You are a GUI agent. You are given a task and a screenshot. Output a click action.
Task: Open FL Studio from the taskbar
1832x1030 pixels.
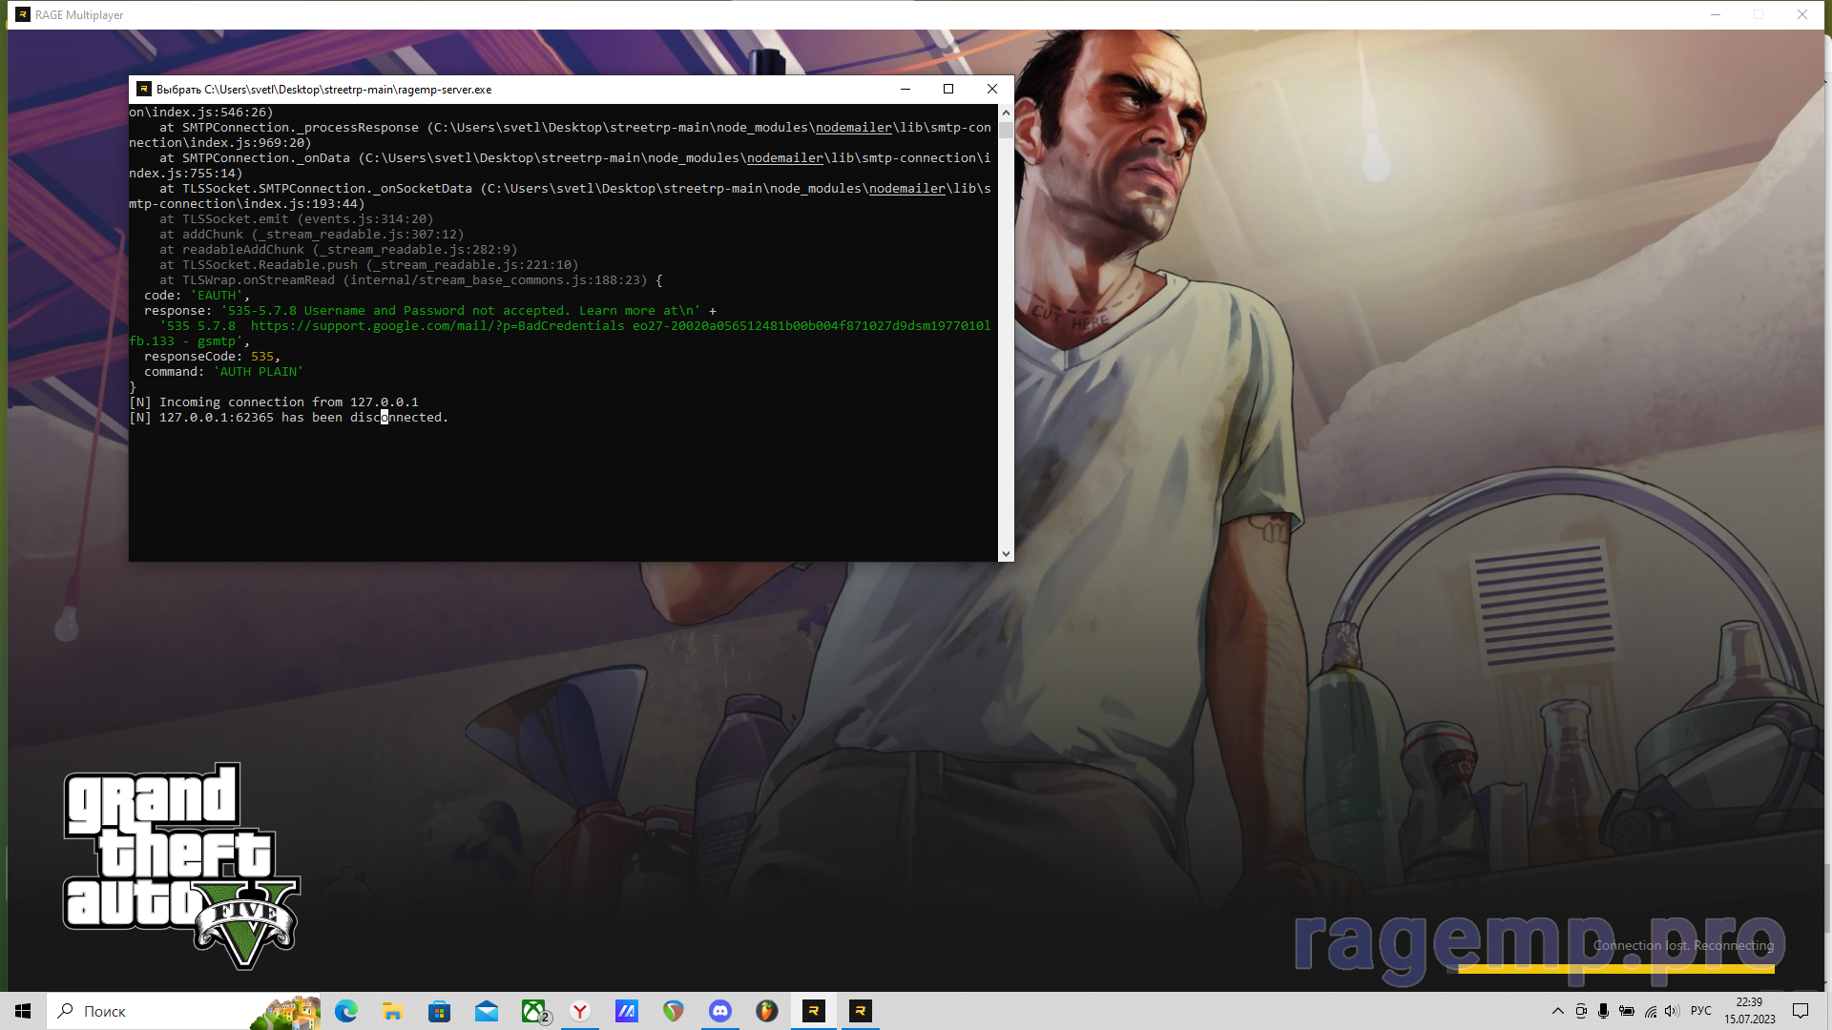click(767, 1011)
